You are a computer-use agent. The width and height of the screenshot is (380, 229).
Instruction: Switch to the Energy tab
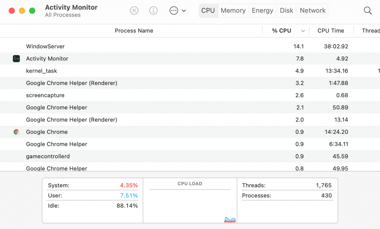(x=262, y=10)
